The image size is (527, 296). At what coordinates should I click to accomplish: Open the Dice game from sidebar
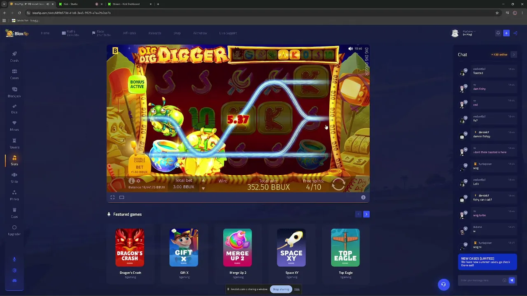14,109
